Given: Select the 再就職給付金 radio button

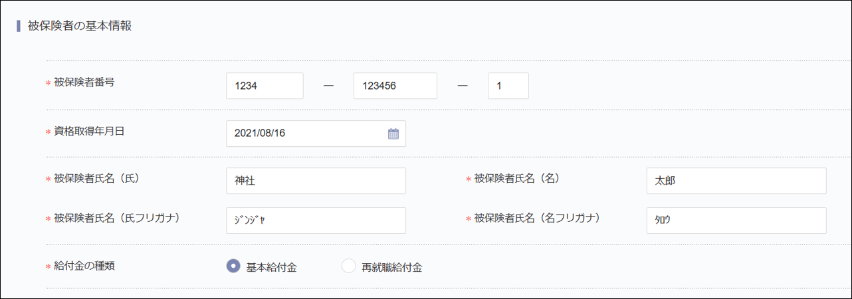Looking at the screenshot, I should click(x=349, y=266).
